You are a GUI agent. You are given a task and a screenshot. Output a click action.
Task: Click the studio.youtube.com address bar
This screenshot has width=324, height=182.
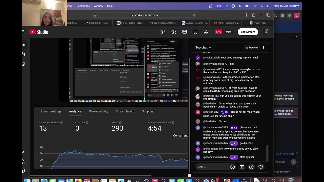[x=145, y=15]
